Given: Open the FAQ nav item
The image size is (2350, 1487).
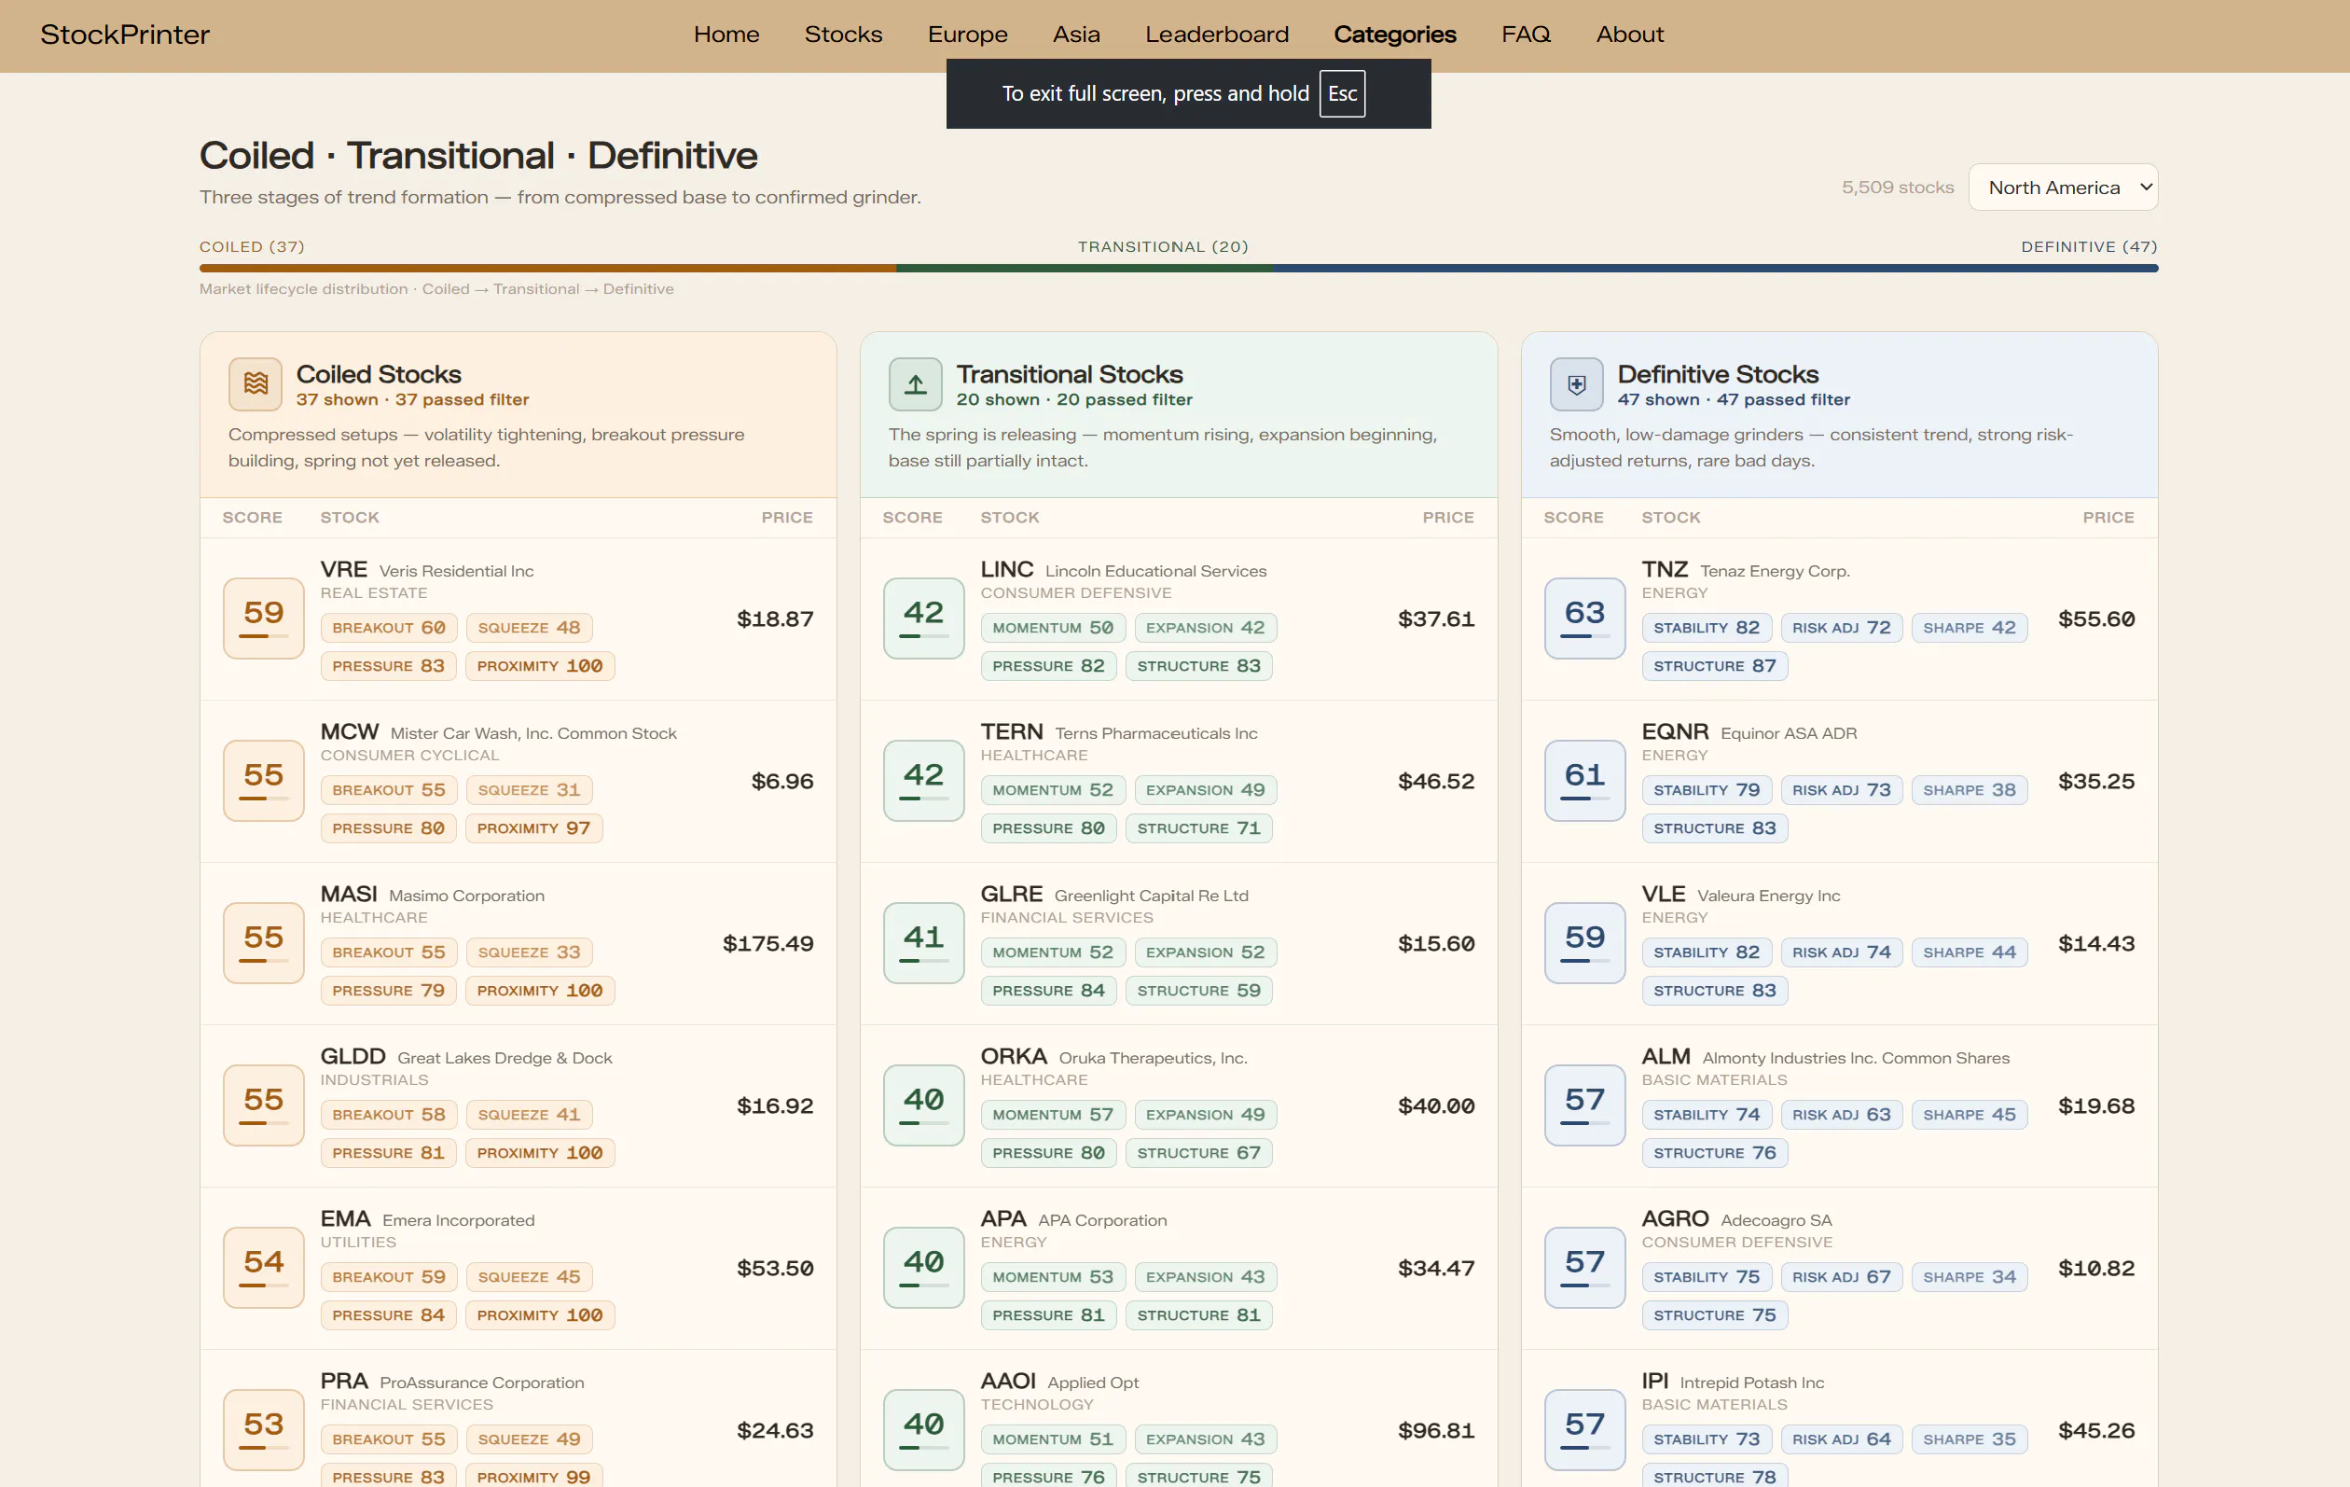Looking at the screenshot, I should [1526, 35].
